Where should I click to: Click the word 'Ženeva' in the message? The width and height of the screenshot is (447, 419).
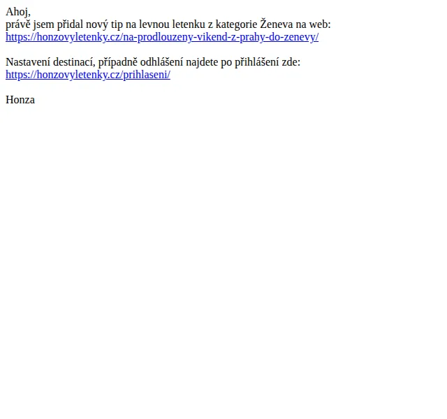pyautogui.click(x=277, y=24)
